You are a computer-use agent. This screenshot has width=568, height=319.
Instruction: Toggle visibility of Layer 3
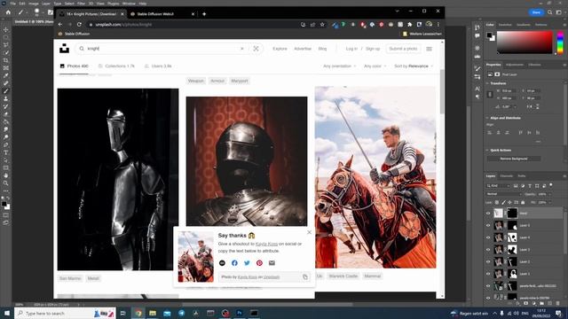488,250
